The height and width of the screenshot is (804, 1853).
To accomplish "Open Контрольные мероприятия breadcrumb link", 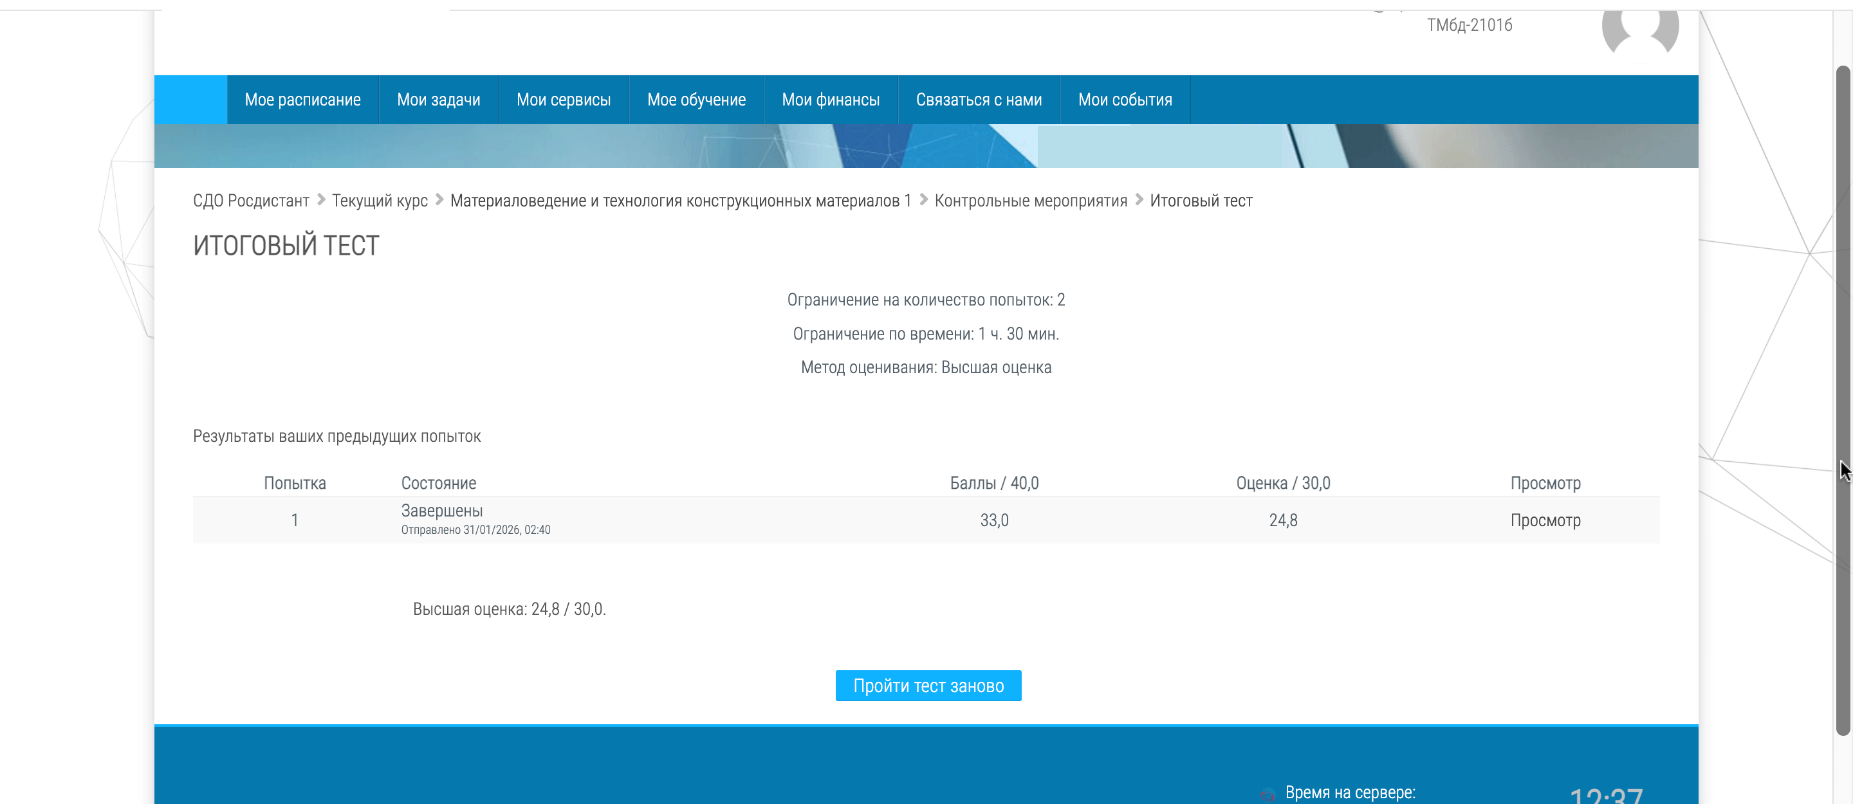I will tap(1030, 201).
